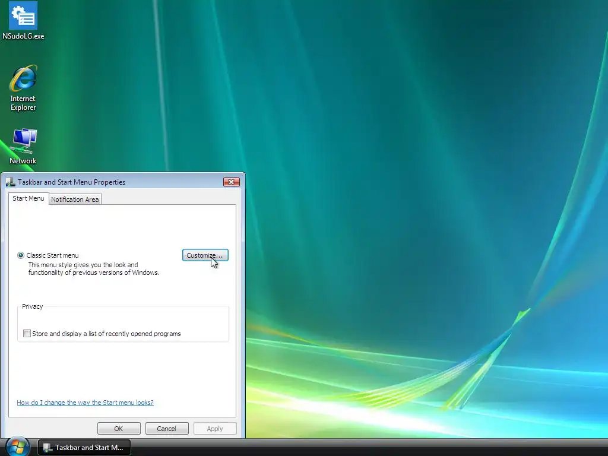Open the Start menu looks help link
This screenshot has height=456, width=608.
(85, 403)
